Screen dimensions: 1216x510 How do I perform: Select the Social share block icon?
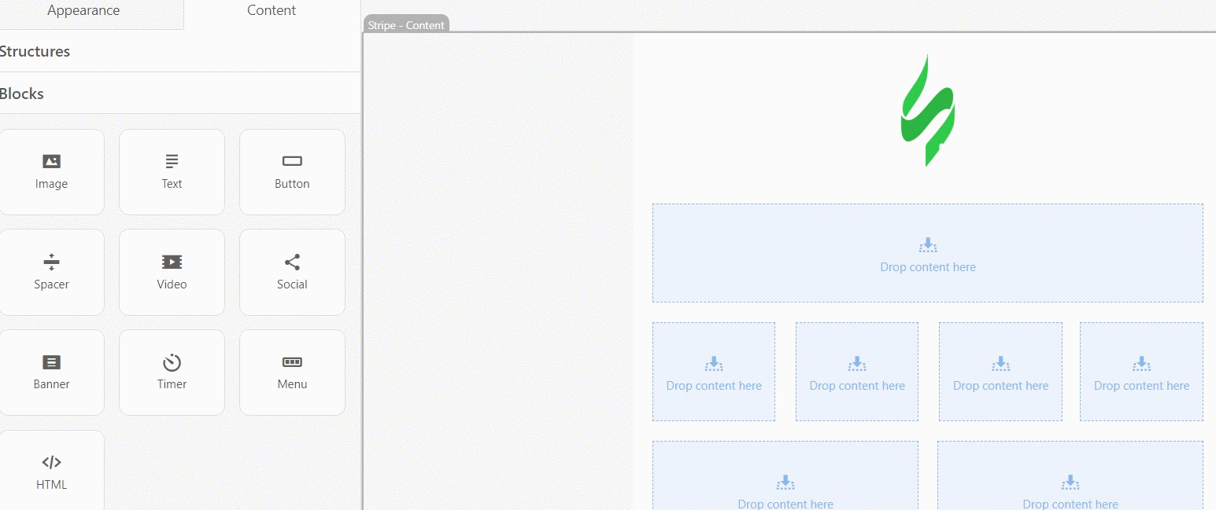[x=292, y=262]
